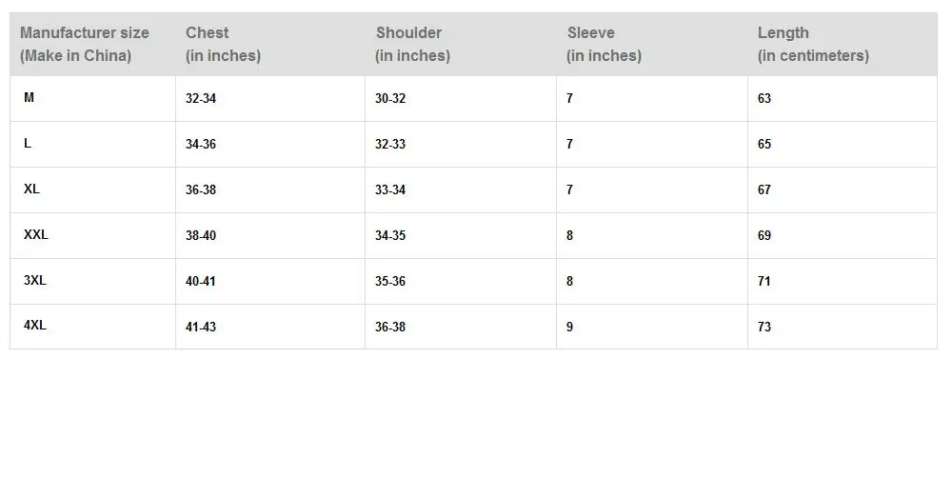This screenshot has width=952, height=478.
Task: Click shoulder value 30-32 for size M
Action: [x=390, y=99]
